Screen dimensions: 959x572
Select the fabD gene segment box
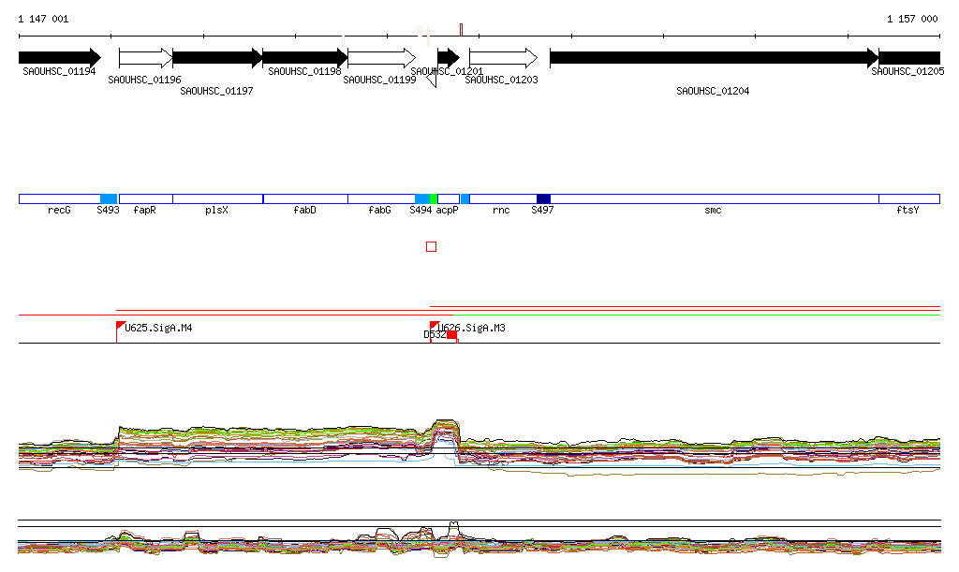point(305,198)
